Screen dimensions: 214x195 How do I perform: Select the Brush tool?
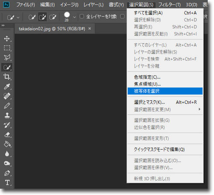(x=7, y=106)
